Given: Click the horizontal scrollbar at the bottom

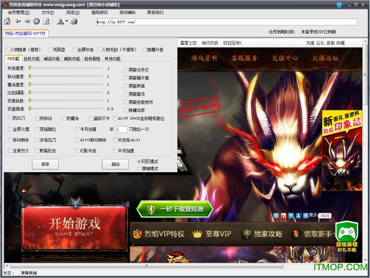Looking at the screenshot, I should (147, 266).
